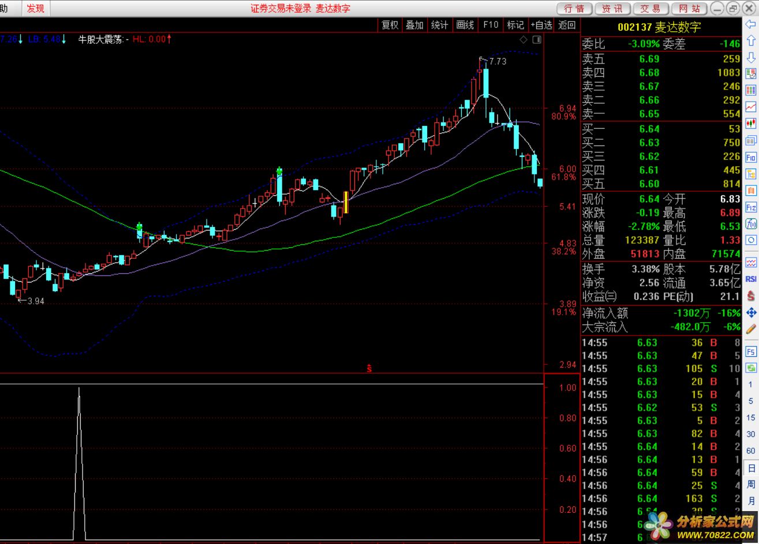Open the 复权 toolbar option
The image size is (759, 544).
pos(390,25)
